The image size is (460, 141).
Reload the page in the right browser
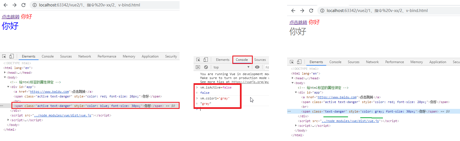click(311, 11)
